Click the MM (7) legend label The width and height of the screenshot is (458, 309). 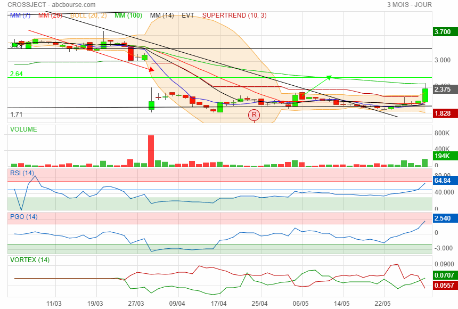tap(20, 15)
